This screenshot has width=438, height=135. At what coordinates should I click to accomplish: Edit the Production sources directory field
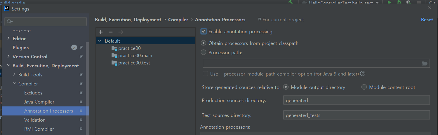357,100
